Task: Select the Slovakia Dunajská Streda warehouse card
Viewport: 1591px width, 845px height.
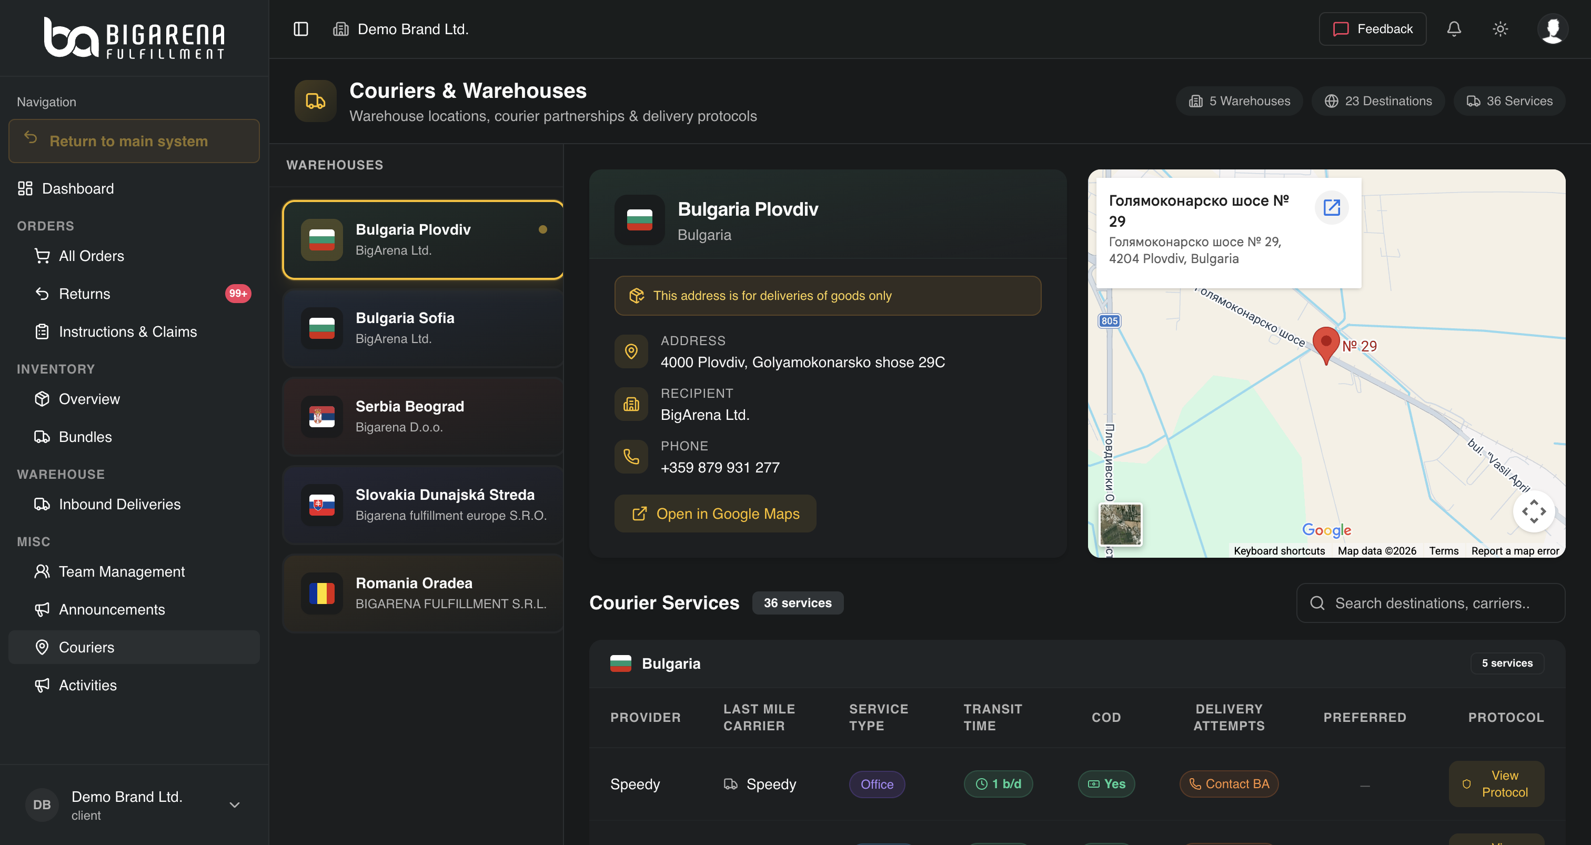Action: 423,505
